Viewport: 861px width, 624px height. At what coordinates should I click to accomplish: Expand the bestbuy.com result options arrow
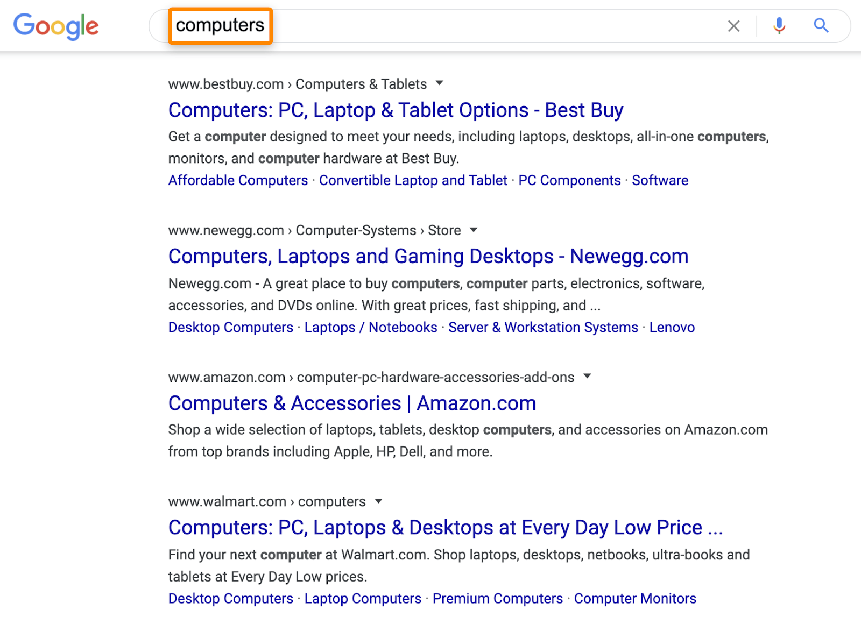coord(440,83)
